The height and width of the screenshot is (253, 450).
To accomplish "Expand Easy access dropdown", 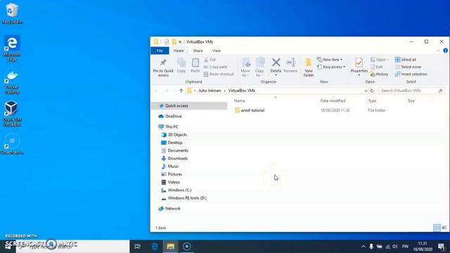I will click(331, 67).
